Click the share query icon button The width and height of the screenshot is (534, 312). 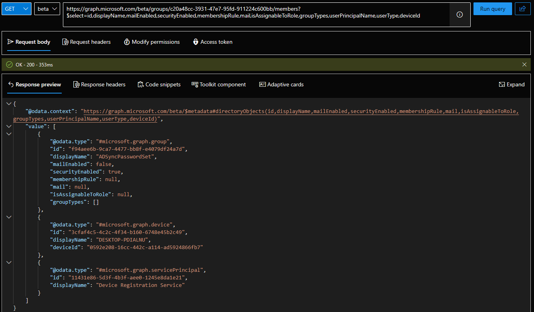pyautogui.click(x=523, y=9)
